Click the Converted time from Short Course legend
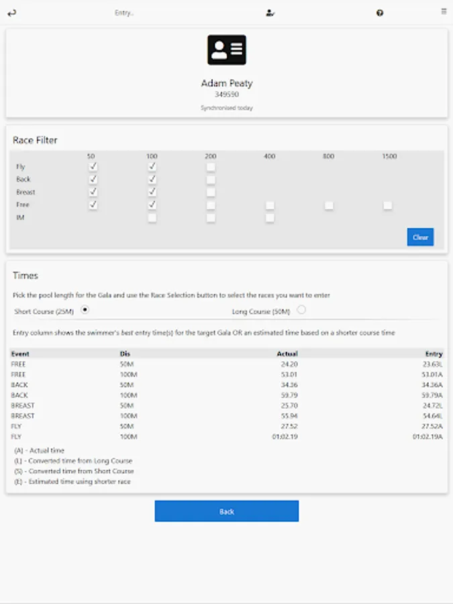The height and width of the screenshot is (604, 453). click(x=74, y=471)
